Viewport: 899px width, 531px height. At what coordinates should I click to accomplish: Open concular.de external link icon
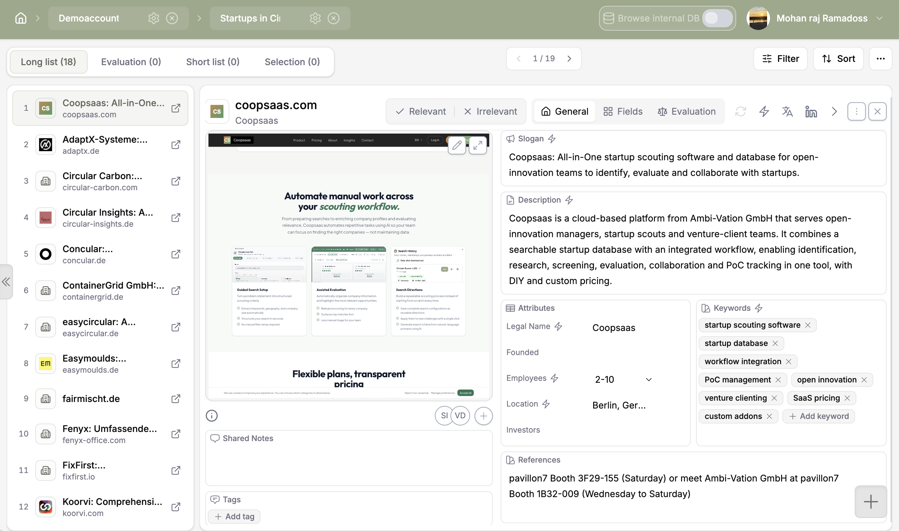pyautogui.click(x=176, y=254)
